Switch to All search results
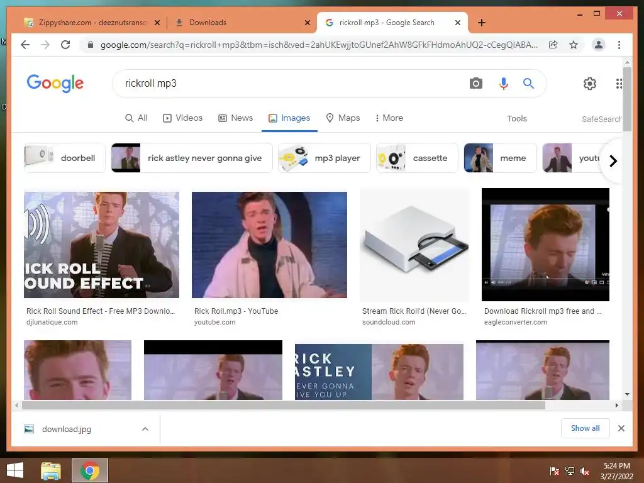Screen dimensions: 644x483 pyautogui.click(x=136, y=118)
